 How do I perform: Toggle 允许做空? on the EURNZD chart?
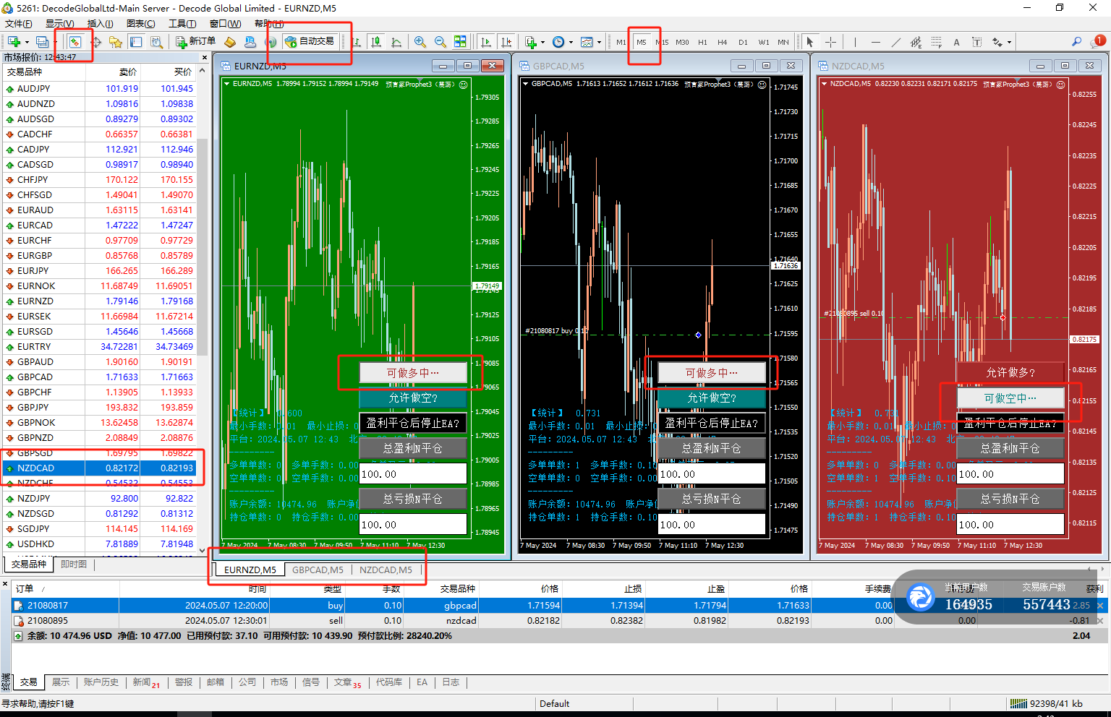click(412, 398)
